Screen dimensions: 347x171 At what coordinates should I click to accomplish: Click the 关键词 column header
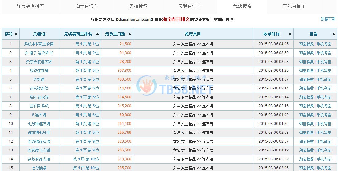(39, 34)
